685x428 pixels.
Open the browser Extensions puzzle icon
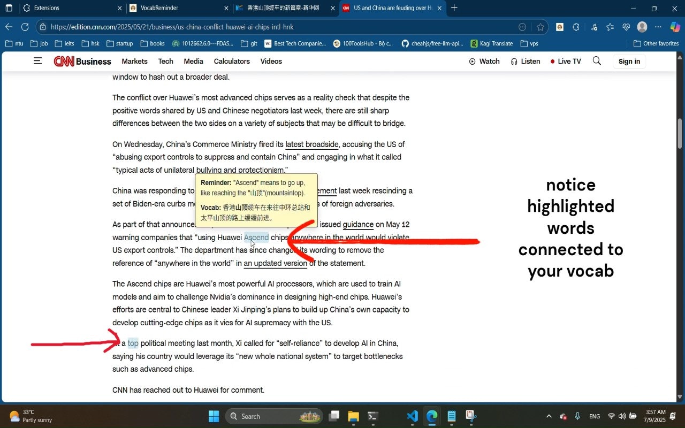(576, 27)
